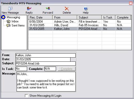The height and width of the screenshot is (99, 134).
Task: Click 'Feb 05 Invoices' subject cell
Action: pos(89,25)
